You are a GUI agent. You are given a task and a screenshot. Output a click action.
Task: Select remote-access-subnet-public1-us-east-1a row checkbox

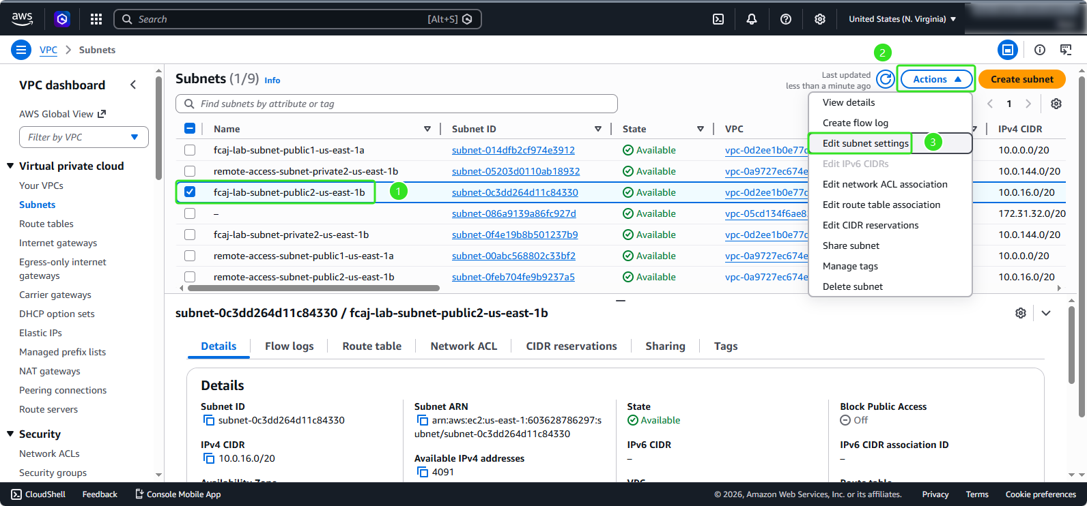(190, 256)
